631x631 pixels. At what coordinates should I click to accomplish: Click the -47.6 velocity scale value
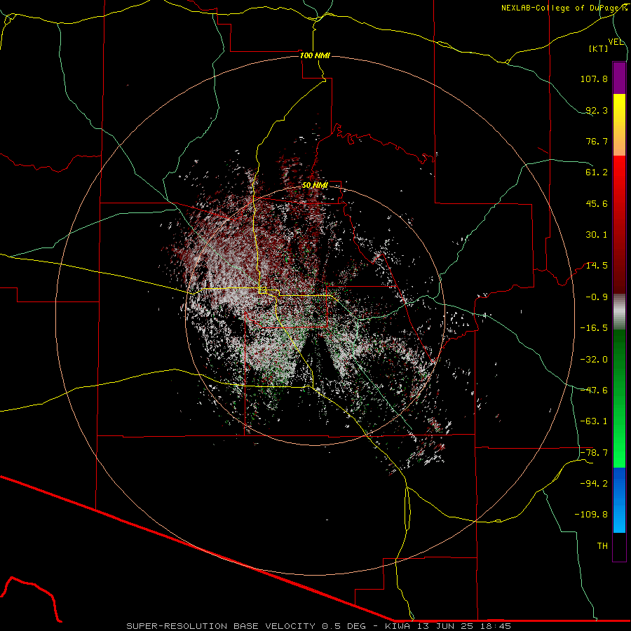[594, 391]
